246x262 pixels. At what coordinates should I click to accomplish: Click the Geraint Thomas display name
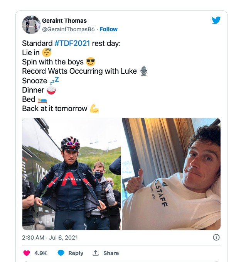(x=64, y=21)
